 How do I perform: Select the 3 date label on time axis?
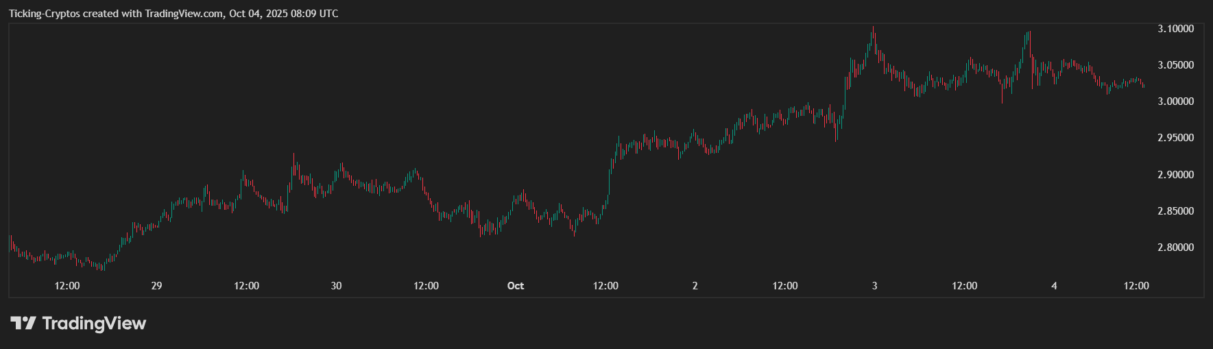(x=874, y=286)
